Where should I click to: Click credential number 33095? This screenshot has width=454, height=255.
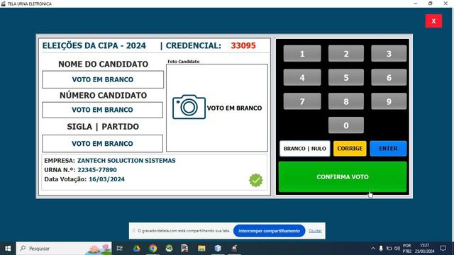(x=243, y=45)
